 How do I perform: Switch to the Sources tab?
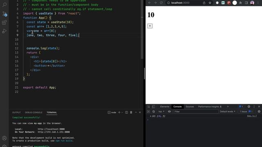(x=190, y=107)
